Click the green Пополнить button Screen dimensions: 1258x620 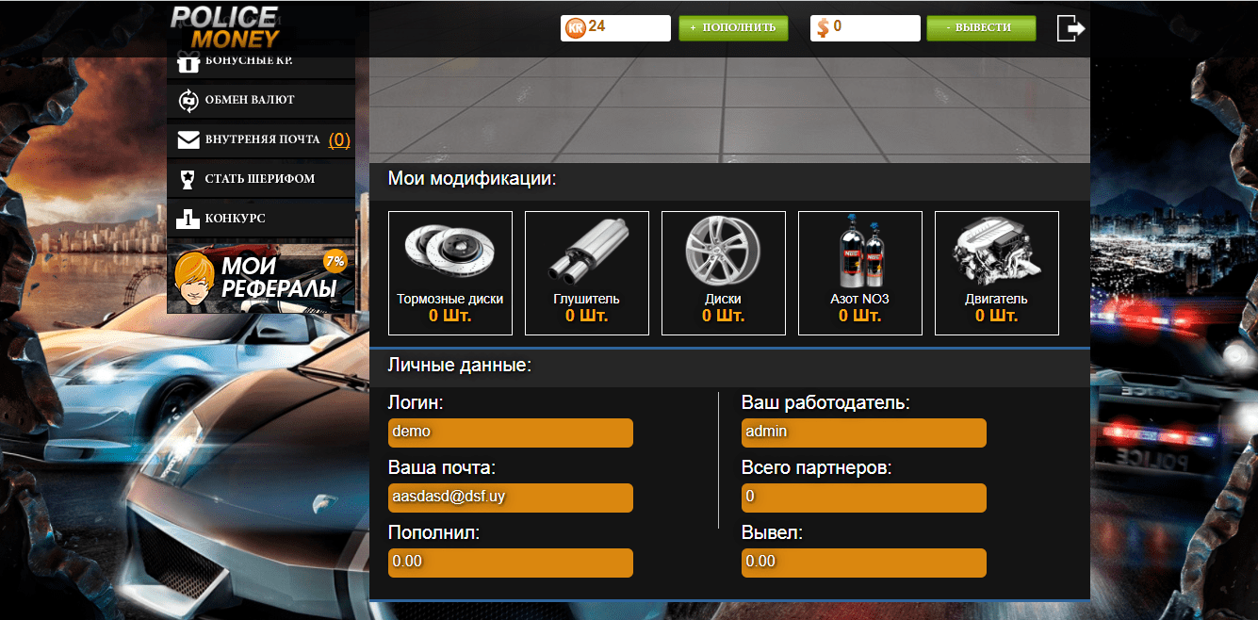pyautogui.click(x=733, y=28)
